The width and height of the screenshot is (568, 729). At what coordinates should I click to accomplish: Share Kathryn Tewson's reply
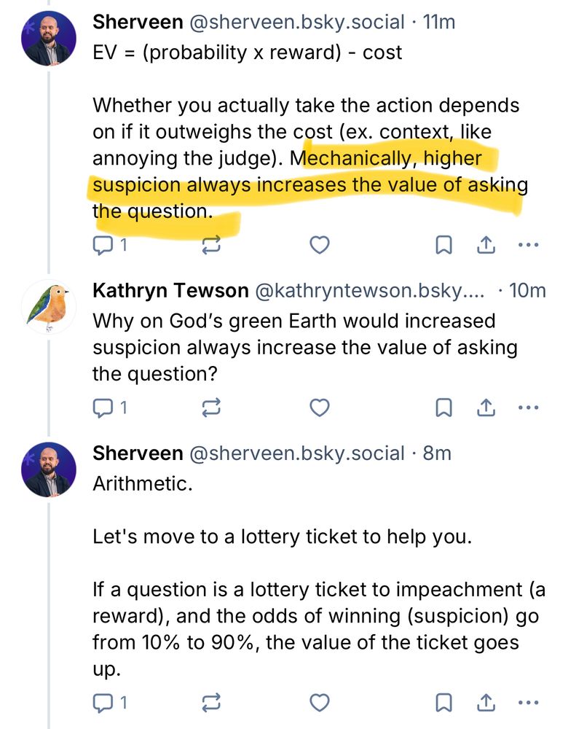(486, 408)
